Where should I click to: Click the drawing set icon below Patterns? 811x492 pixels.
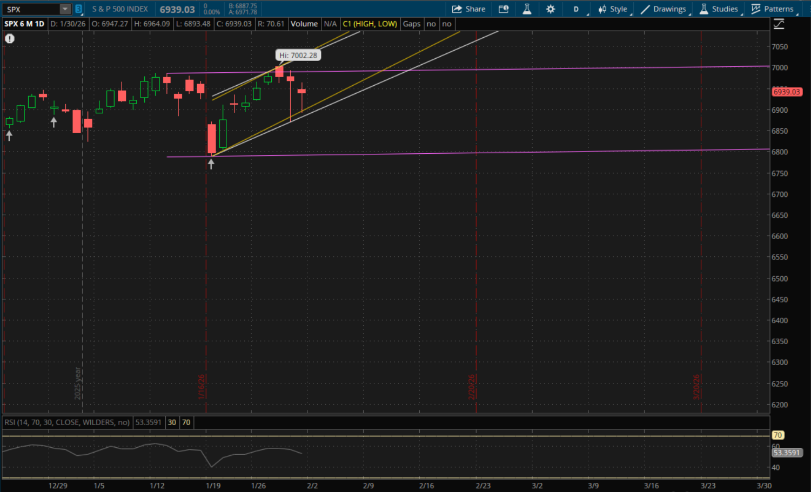[x=779, y=24]
